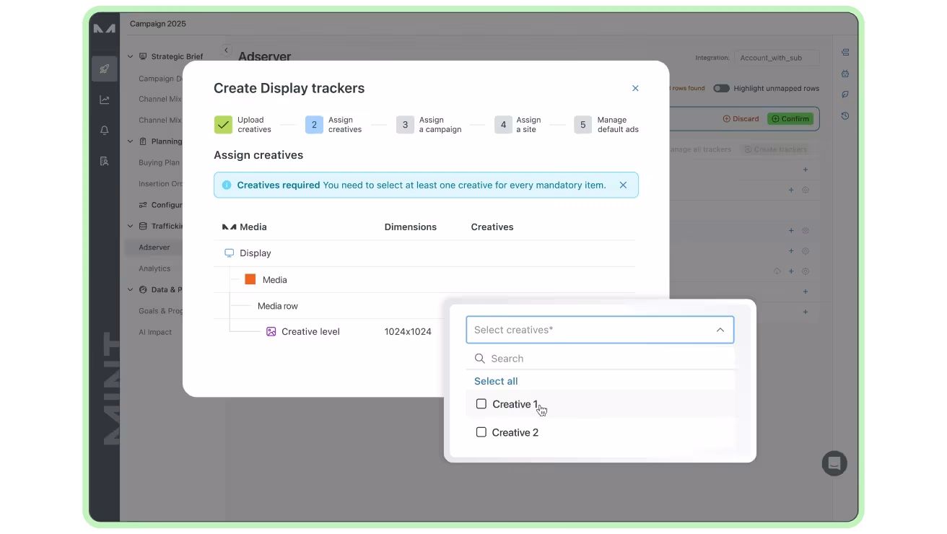Click the orange Media square icon

[250, 279]
